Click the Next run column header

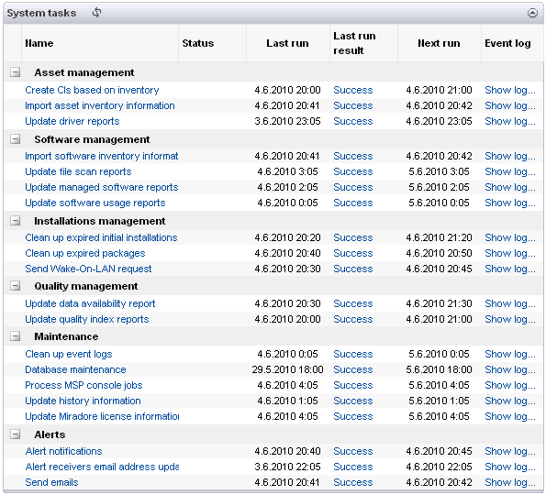tap(439, 43)
